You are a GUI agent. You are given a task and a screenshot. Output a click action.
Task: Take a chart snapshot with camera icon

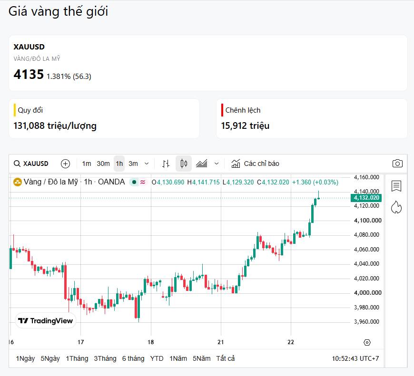[x=397, y=164]
